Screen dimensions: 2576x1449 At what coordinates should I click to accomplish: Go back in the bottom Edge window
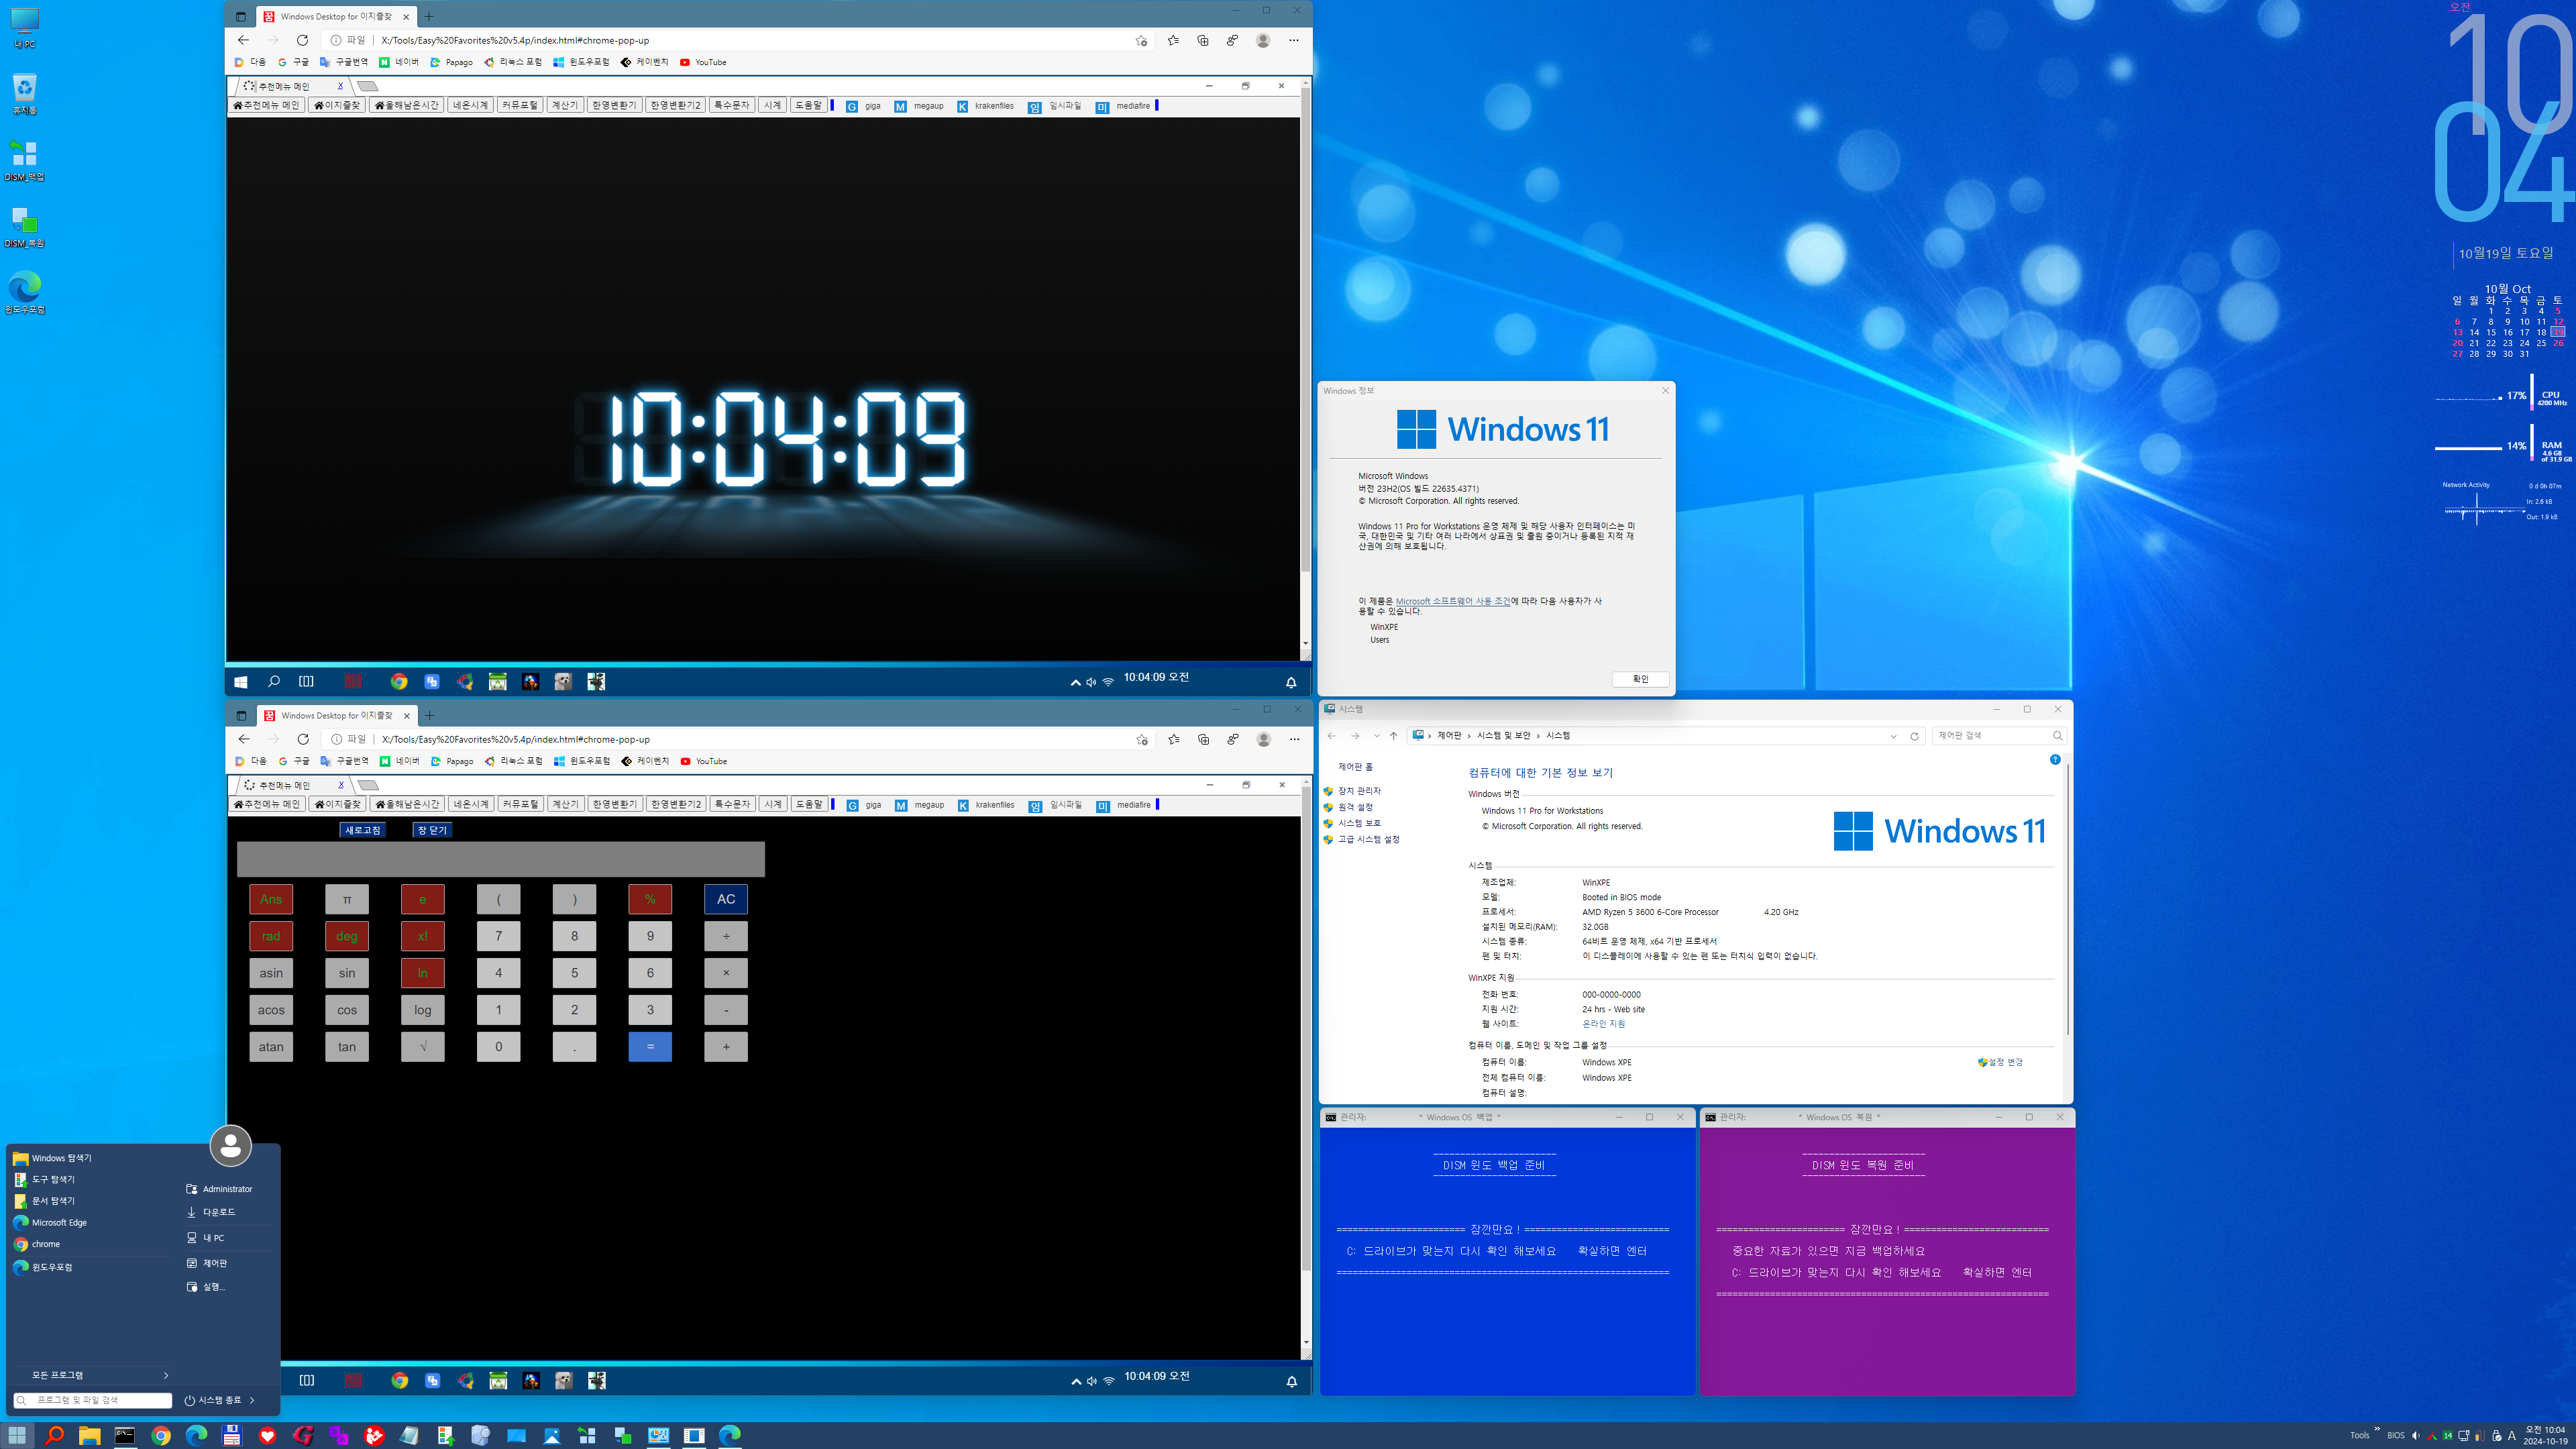[244, 739]
